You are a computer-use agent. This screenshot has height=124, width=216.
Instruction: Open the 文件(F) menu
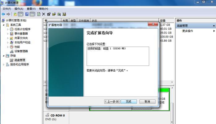pyautogui.click(x=7, y=9)
